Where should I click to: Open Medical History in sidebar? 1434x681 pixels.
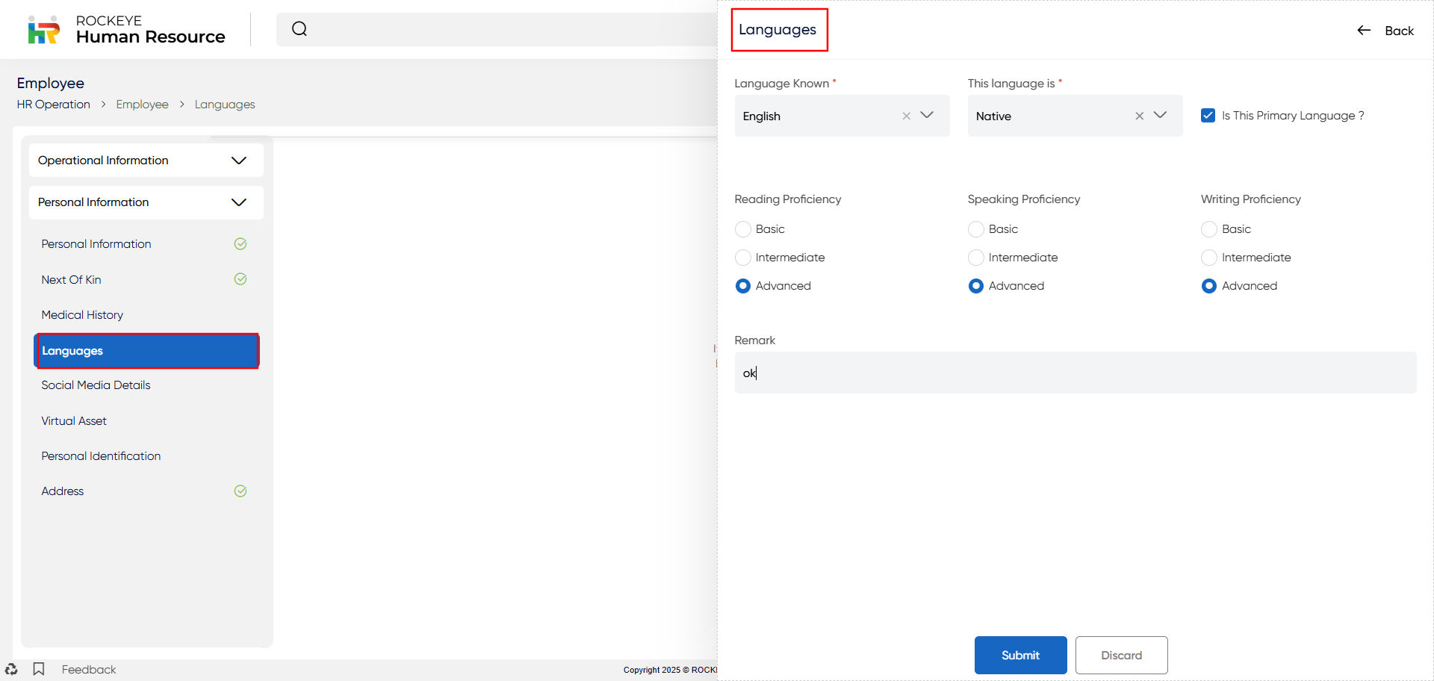tap(82, 315)
